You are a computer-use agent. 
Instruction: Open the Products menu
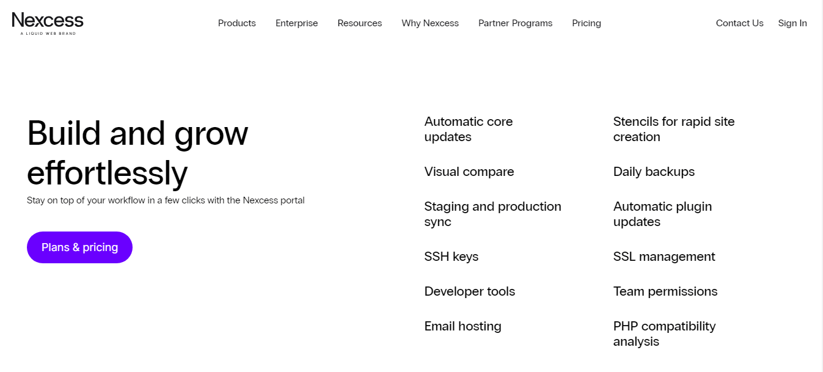[237, 23]
